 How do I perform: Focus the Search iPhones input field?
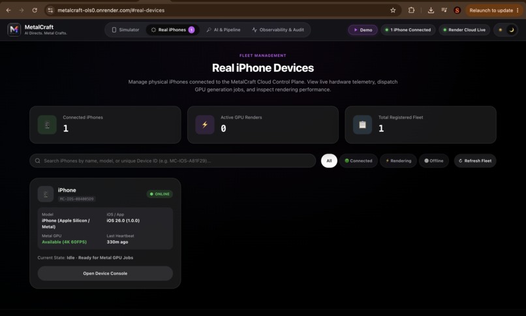pos(173,161)
